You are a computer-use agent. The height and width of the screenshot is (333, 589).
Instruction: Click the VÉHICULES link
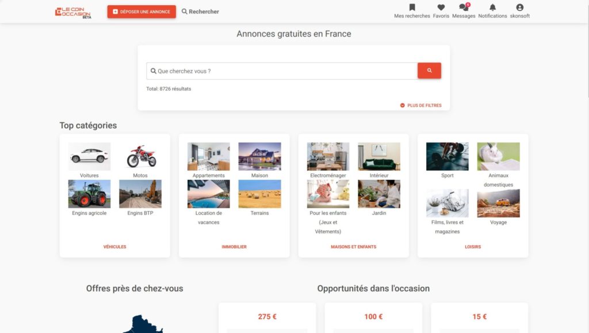(x=114, y=247)
